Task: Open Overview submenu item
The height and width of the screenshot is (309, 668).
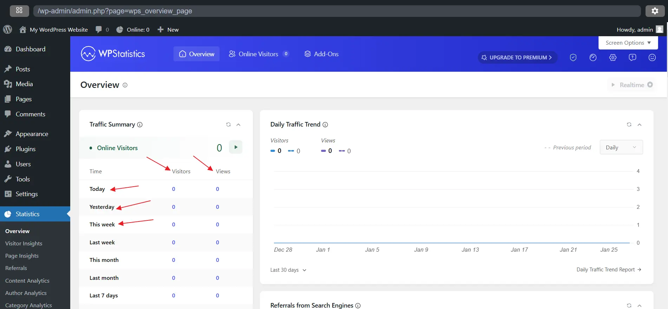Action: coord(17,231)
